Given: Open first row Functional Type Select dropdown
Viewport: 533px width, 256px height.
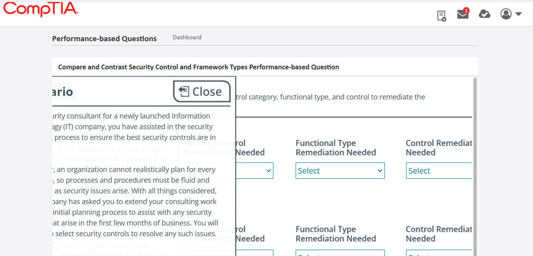Looking at the screenshot, I should [x=340, y=171].
